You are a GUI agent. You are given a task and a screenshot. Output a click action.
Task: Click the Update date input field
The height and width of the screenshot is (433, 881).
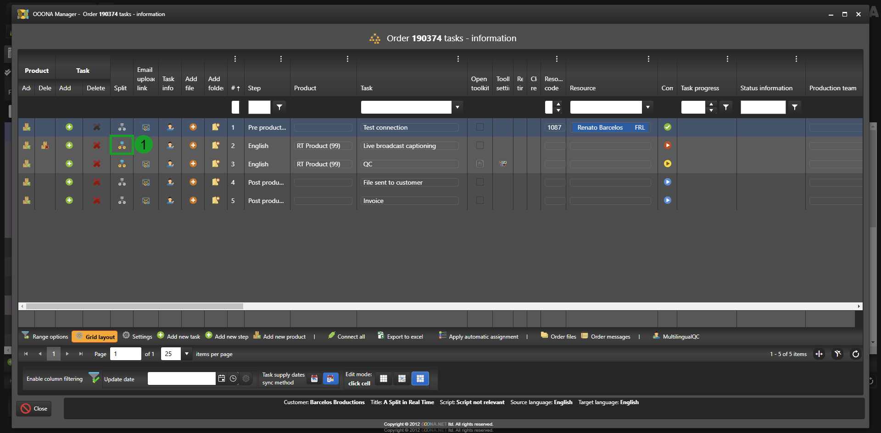[x=181, y=378]
